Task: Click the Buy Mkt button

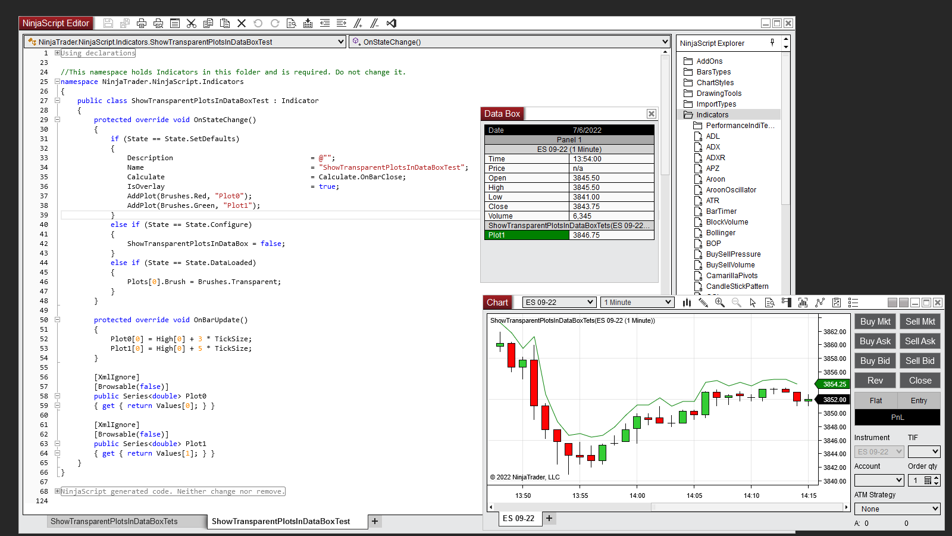Action: 875,322
